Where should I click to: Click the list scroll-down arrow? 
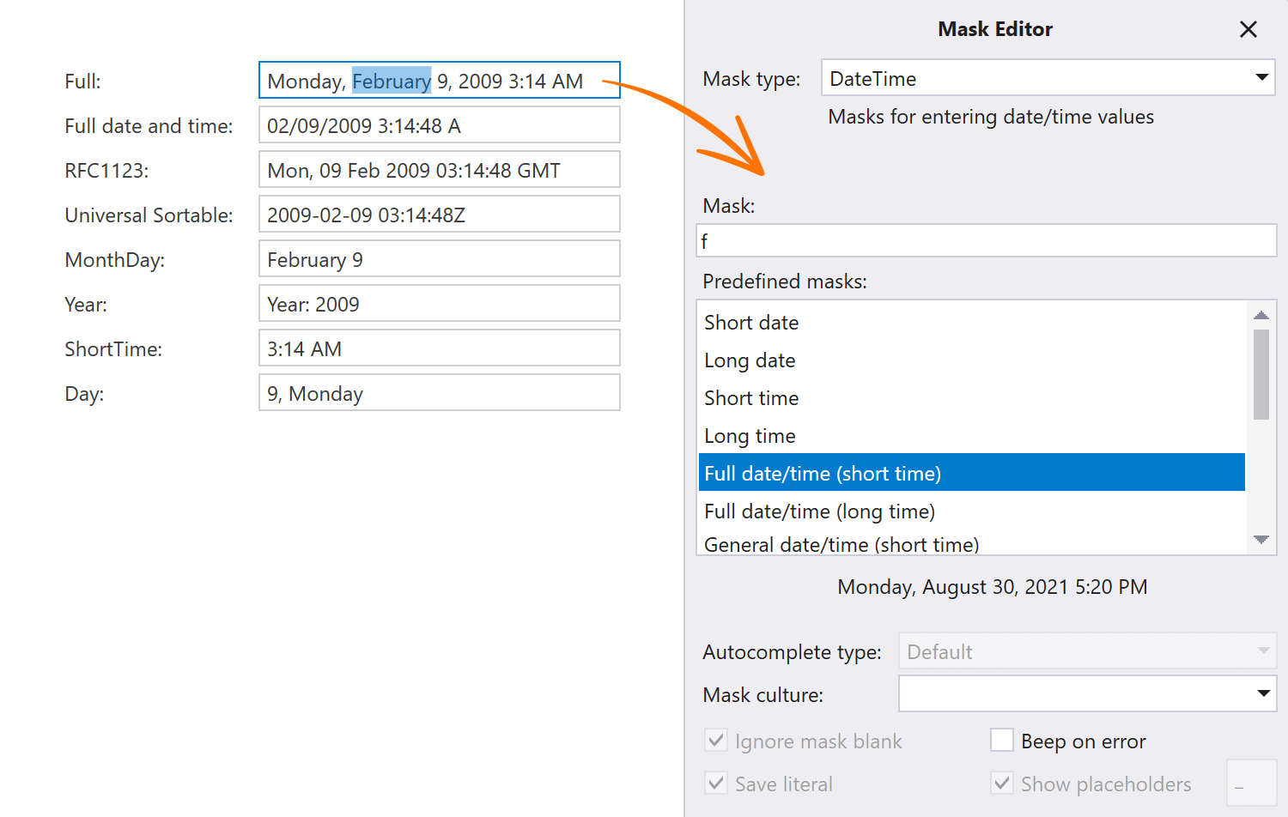click(1261, 540)
